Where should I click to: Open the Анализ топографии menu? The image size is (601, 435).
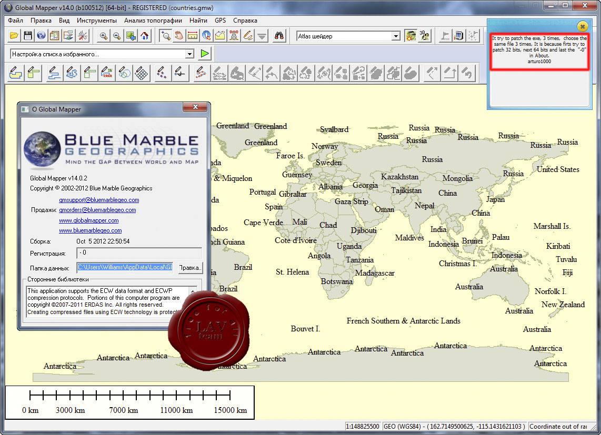(x=153, y=21)
